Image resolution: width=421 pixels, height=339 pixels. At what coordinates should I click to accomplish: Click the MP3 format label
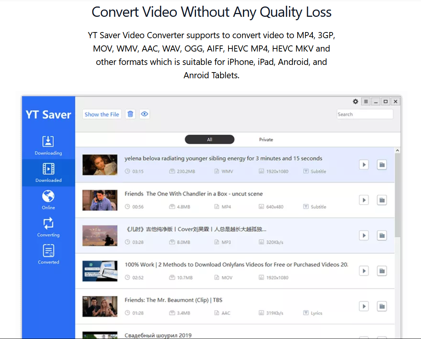click(226, 242)
